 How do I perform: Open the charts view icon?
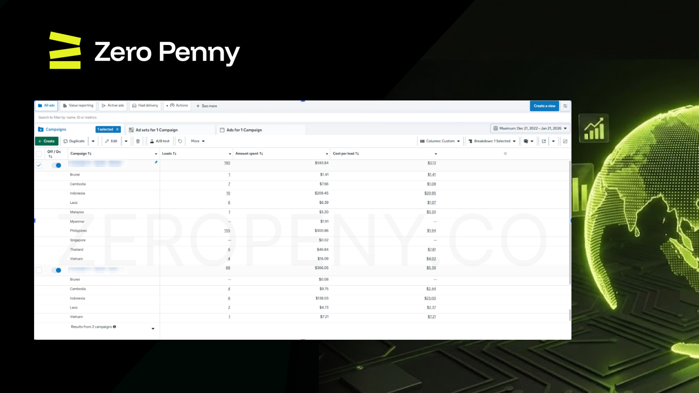(x=565, y=141)
